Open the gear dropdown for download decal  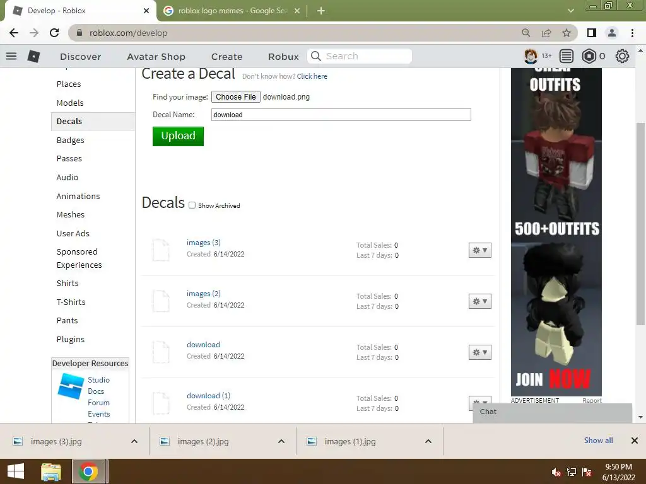pos(480,352)
